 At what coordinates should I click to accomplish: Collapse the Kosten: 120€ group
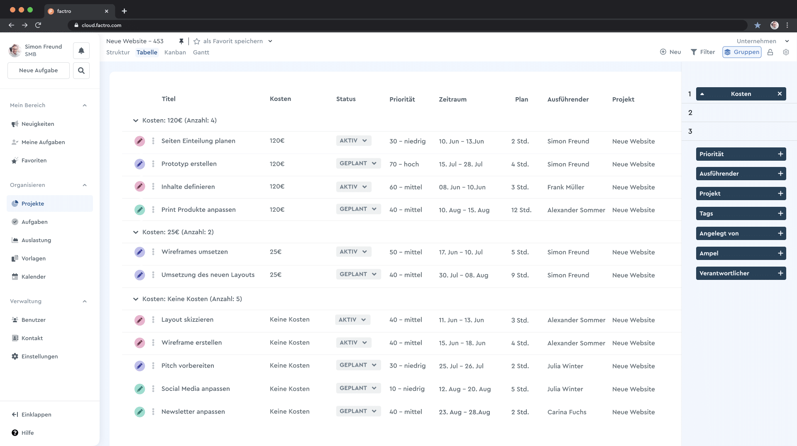click(135, 120)
